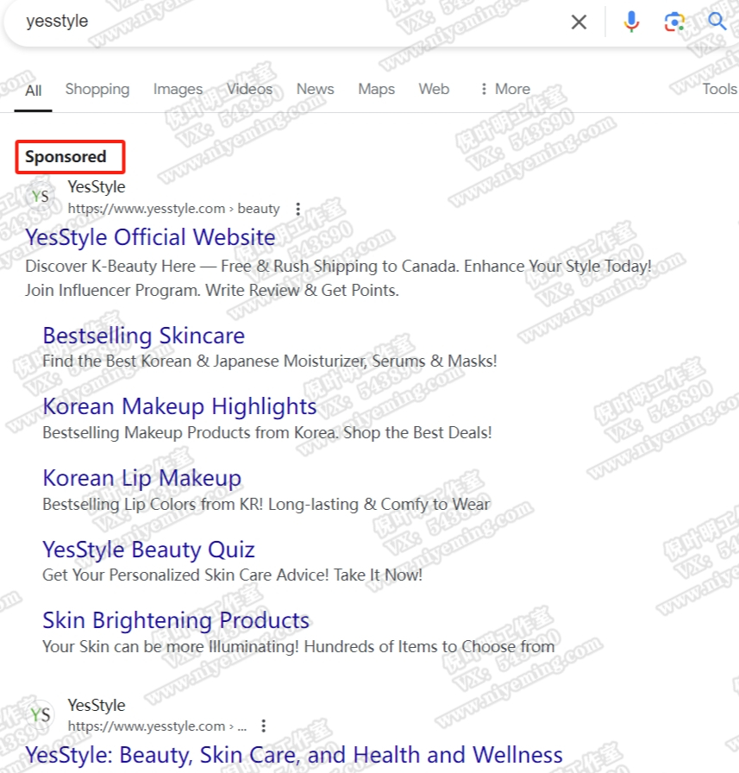Switch to the Images tab
This screenshot has width=739, height=773.
point(178,89)
